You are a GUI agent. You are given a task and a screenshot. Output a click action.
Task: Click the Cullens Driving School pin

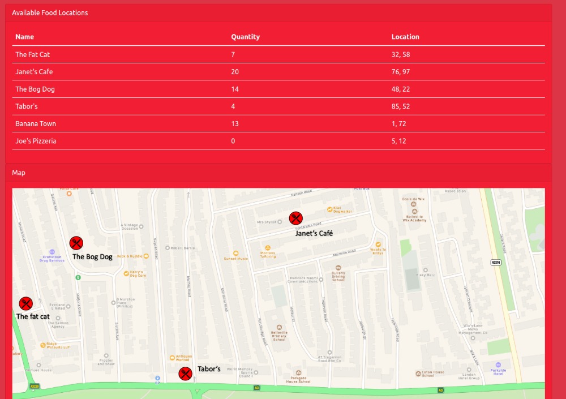pyautogui.click(x=338, y=268)
